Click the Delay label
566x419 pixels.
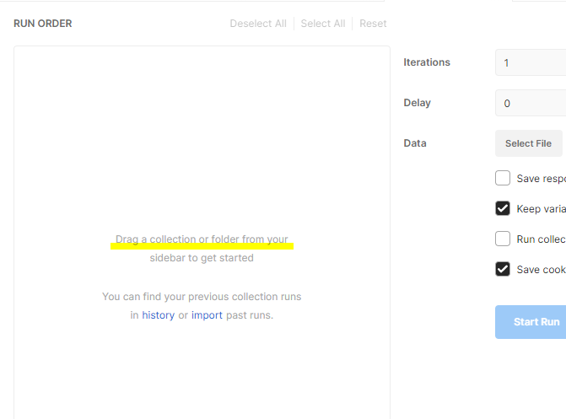point(417,103)
